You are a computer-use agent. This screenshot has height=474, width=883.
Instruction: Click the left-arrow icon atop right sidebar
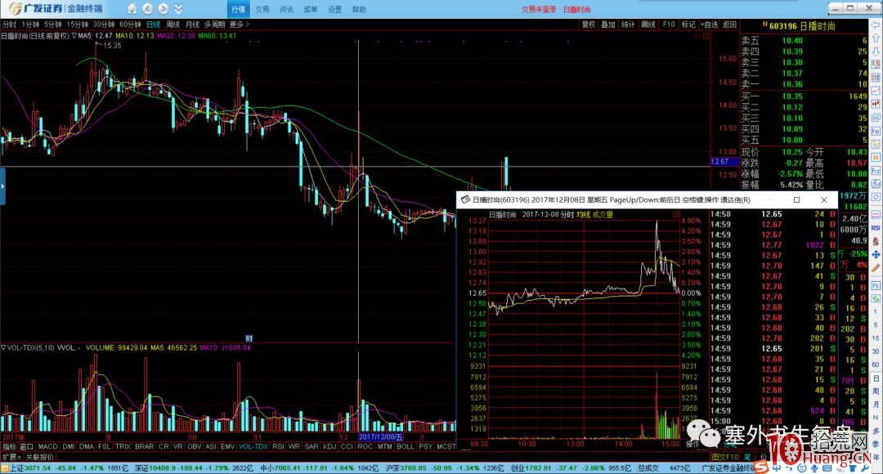(876, 26)
